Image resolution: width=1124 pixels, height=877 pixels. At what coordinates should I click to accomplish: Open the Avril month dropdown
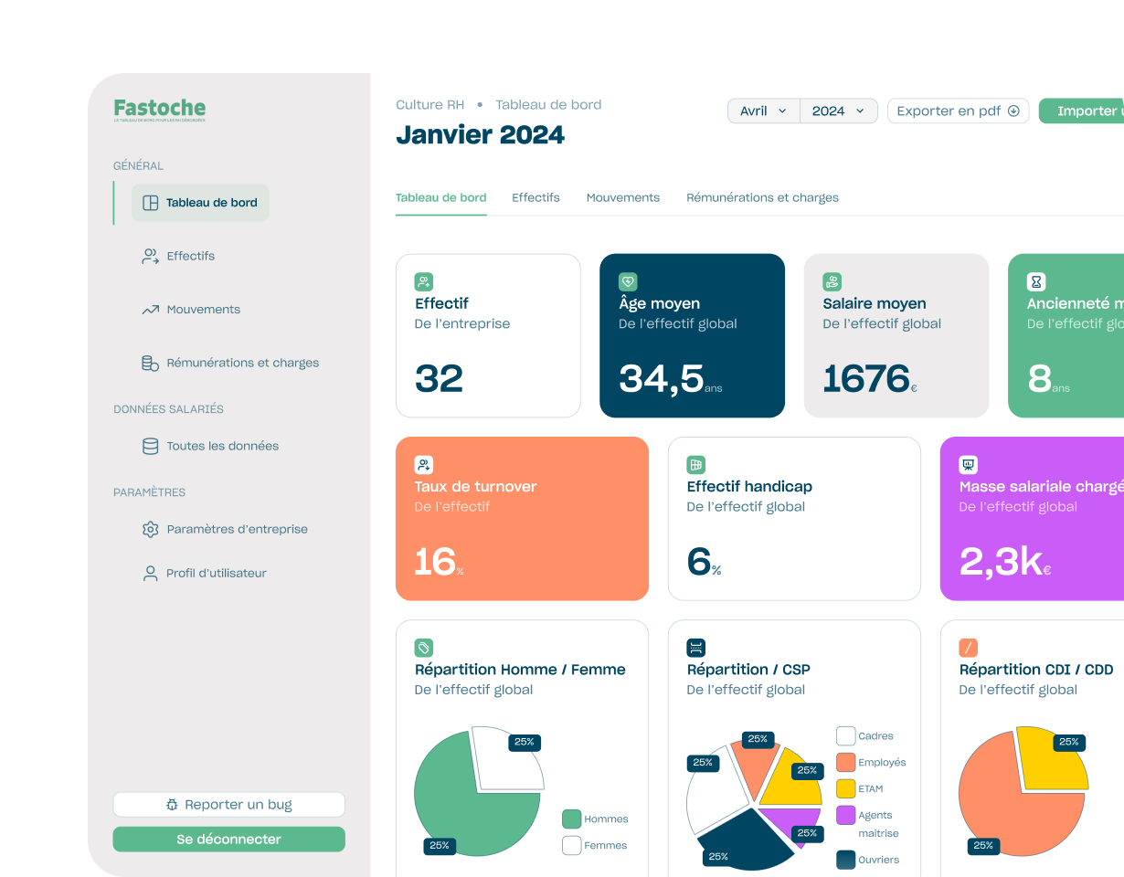763,111
